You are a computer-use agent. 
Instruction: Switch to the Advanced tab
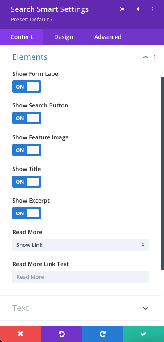(108, 37)
